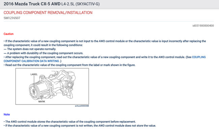This screenshot has height=130, width=219.
Task: Click the red Caution heading
Action: [8, 34]
